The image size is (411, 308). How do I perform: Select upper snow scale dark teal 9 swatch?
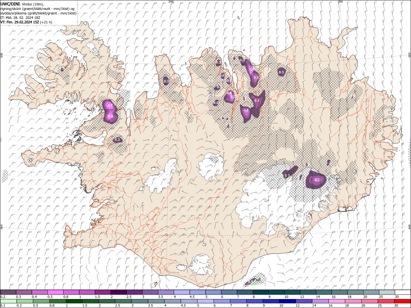click(x=276, y=292)
